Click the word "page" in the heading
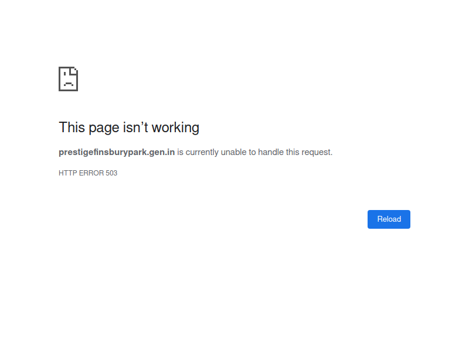The height and width of the screenshot is (351, 469). (x=104, y=128)
